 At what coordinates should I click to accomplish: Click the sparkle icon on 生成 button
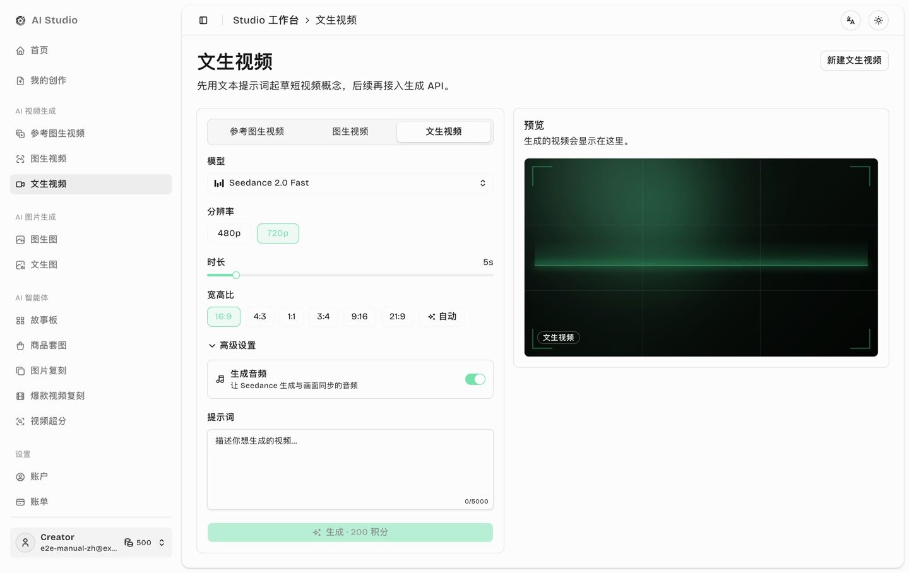point(317,533)
